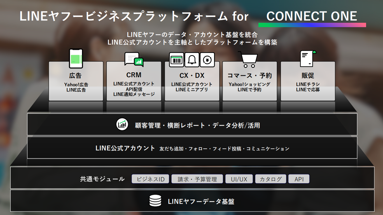The width and height of the screenshot is (383, 215).
Task: Click the LINEヤフービジネスプラットフォーム for heading
Action: pyautogui.click(x=134, y=16)
